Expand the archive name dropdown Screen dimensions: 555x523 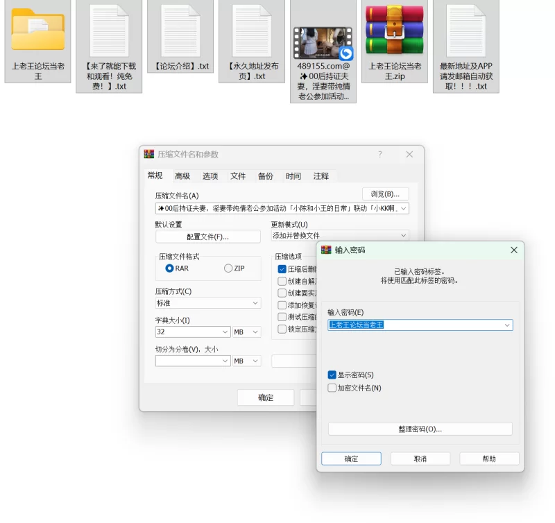click(x=404, y=208)
